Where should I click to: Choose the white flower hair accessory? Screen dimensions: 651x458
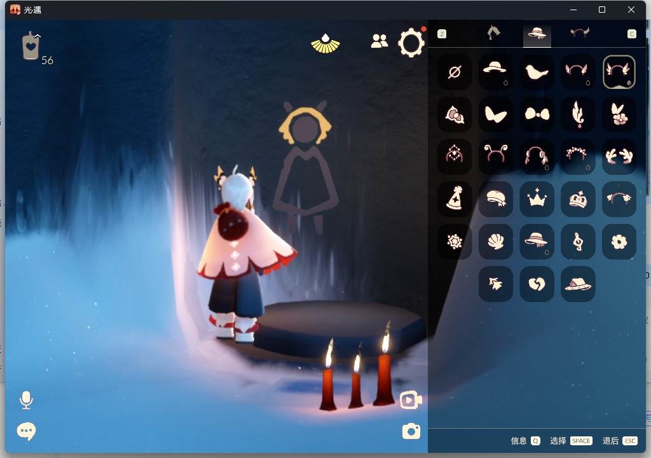point(619,242)
